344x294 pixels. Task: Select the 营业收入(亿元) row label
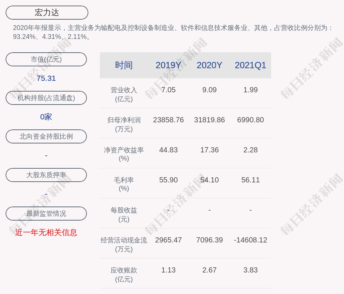124,95
